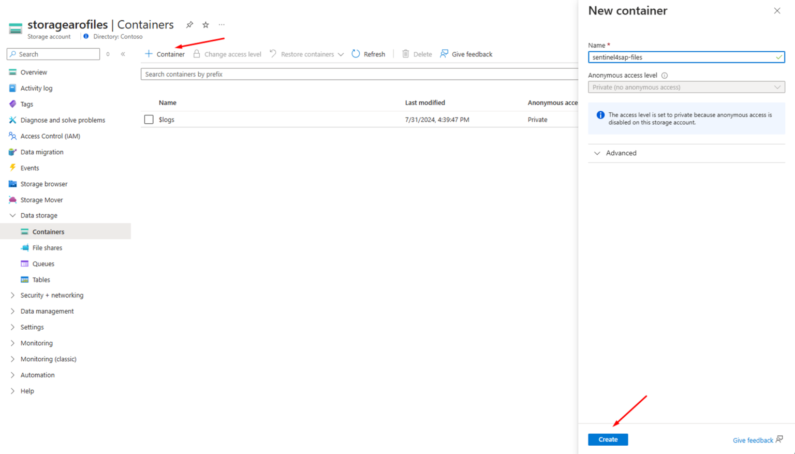Collapse the Data storage group
This screenshot has width=795, height=454.
point(13,215)
